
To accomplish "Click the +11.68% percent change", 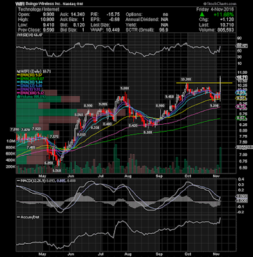I will click(x=223, y=15).
